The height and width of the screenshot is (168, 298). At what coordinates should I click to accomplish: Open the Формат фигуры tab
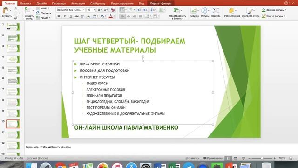(x=161, y=3)
